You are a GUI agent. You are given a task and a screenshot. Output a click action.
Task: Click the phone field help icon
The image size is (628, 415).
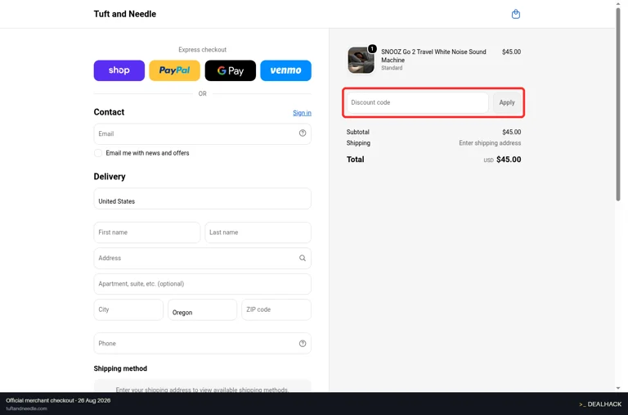tap(303, 343)
